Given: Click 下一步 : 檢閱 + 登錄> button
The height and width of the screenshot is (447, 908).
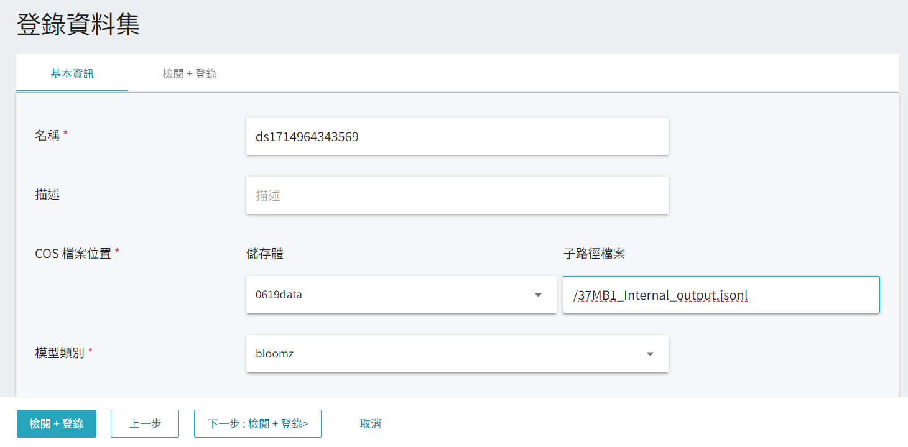Looking at the screenshot, I should click(x=257, y=423).
